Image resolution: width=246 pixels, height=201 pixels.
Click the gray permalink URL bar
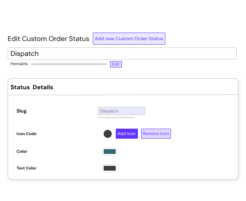tap(69, 64)
